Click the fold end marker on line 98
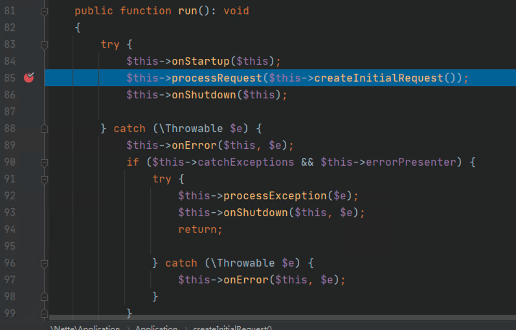This screenshot has width=516, height=330. [x=44, y=296]
